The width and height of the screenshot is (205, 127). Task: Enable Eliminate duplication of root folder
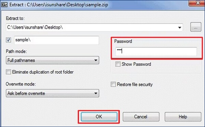(8, 72)
